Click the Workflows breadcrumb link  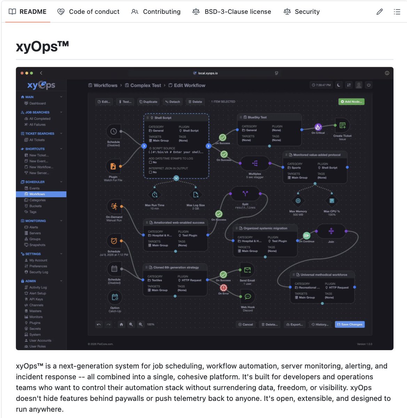pos(103,85)
